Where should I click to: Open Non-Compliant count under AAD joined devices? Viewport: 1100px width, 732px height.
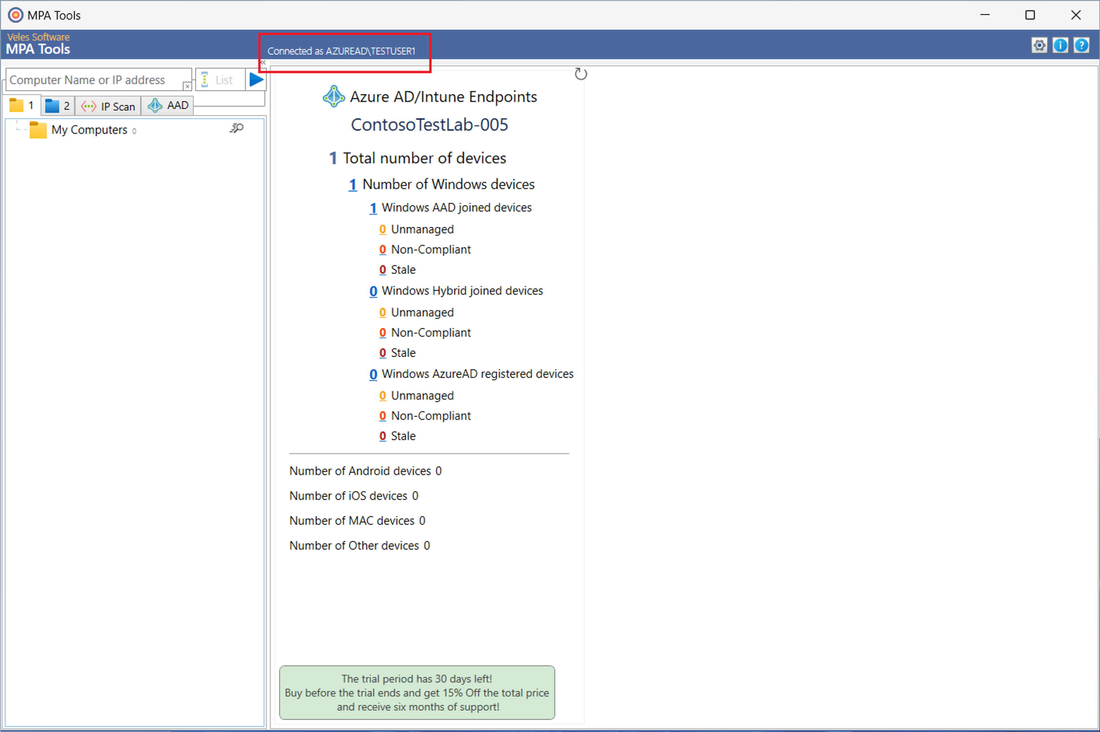382,250
